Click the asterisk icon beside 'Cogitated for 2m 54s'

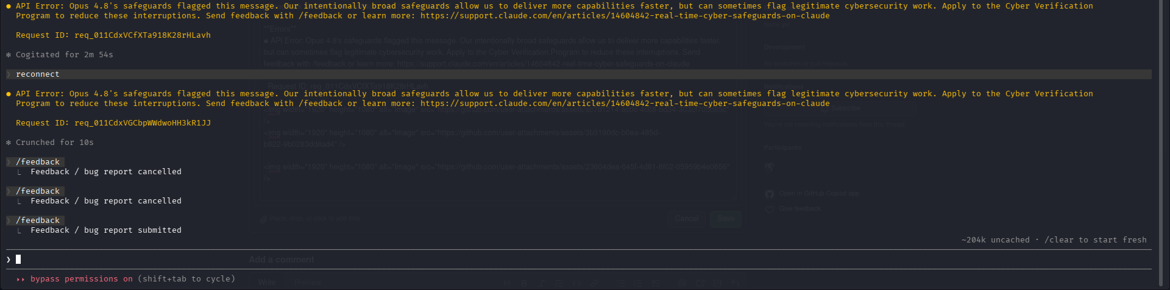[9, 55]
